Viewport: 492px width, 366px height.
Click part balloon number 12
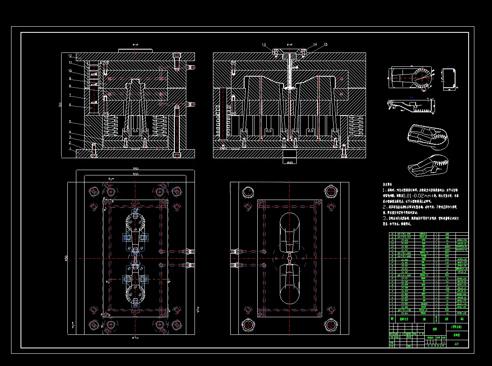(x=70, y=56)
